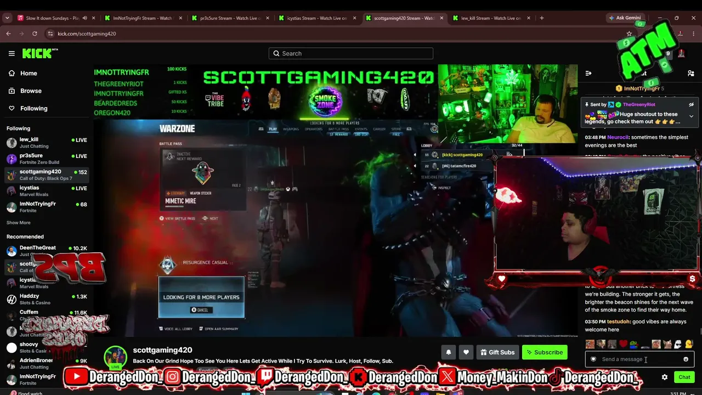The width and height of the screenshot is (702, 395).
Task: Toggle stream notification bell
Action: click(449, 352)
